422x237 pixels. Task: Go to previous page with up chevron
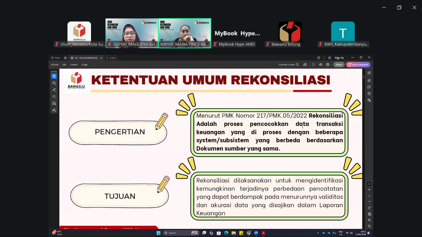click(369, 196)
